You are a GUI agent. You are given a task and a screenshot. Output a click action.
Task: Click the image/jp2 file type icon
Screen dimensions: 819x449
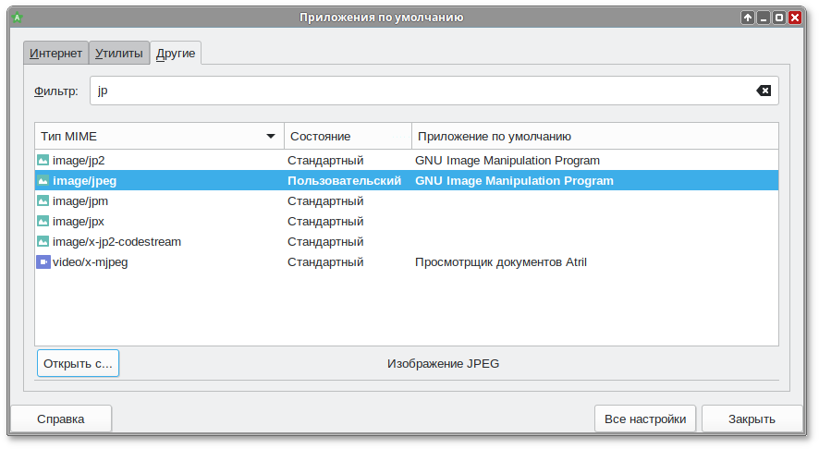tap(43, 160)
